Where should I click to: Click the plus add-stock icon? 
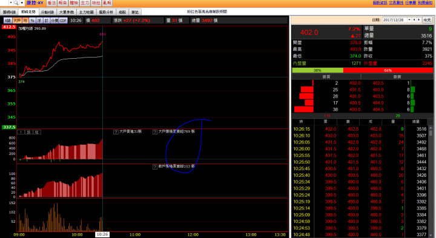pos(22,3)
